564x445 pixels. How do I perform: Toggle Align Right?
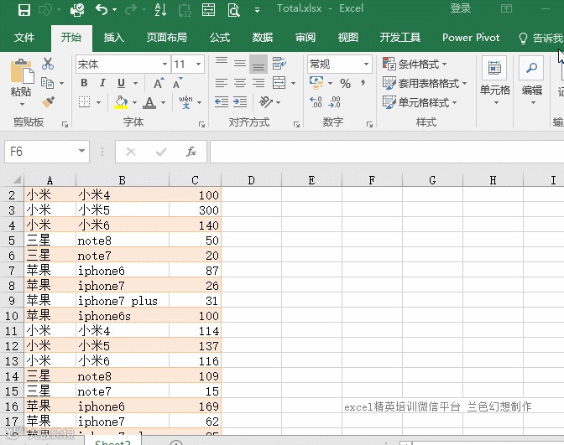click(x=258, y=83)
